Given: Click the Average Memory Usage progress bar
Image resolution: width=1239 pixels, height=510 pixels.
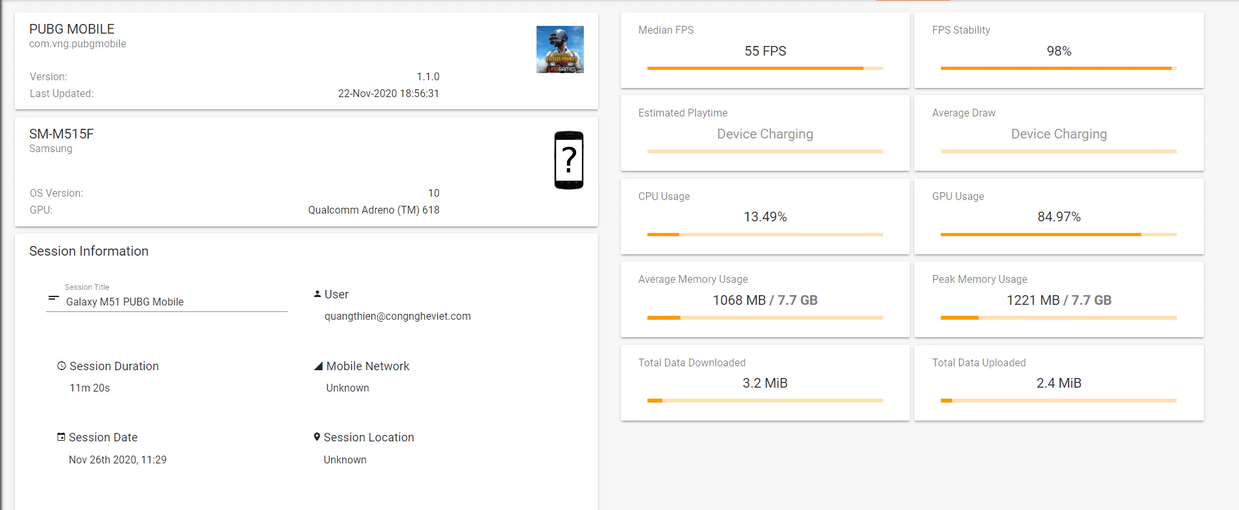Looking at the screenshot, I should (765, 318).
